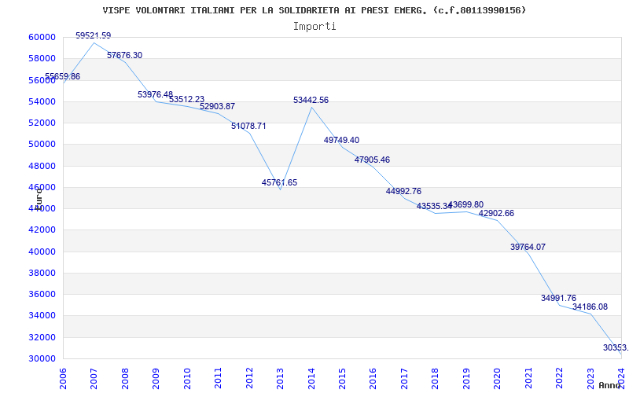Select data label 34186.08

coord(590,307)
